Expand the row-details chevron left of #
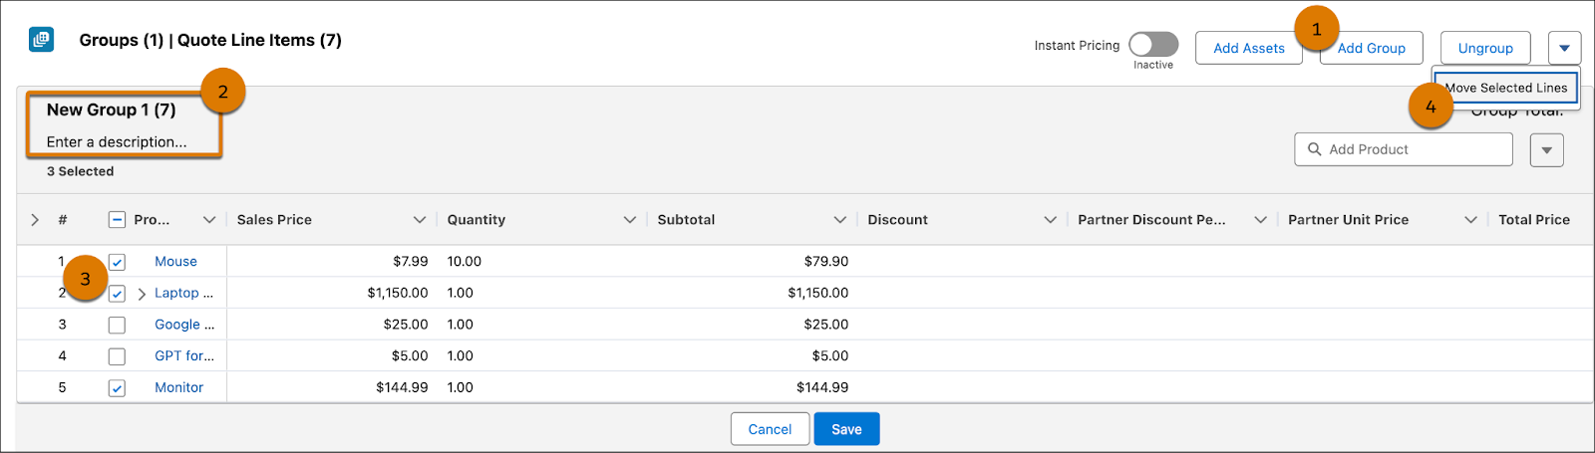This screenshot has width=1595, height=453. 35,220
